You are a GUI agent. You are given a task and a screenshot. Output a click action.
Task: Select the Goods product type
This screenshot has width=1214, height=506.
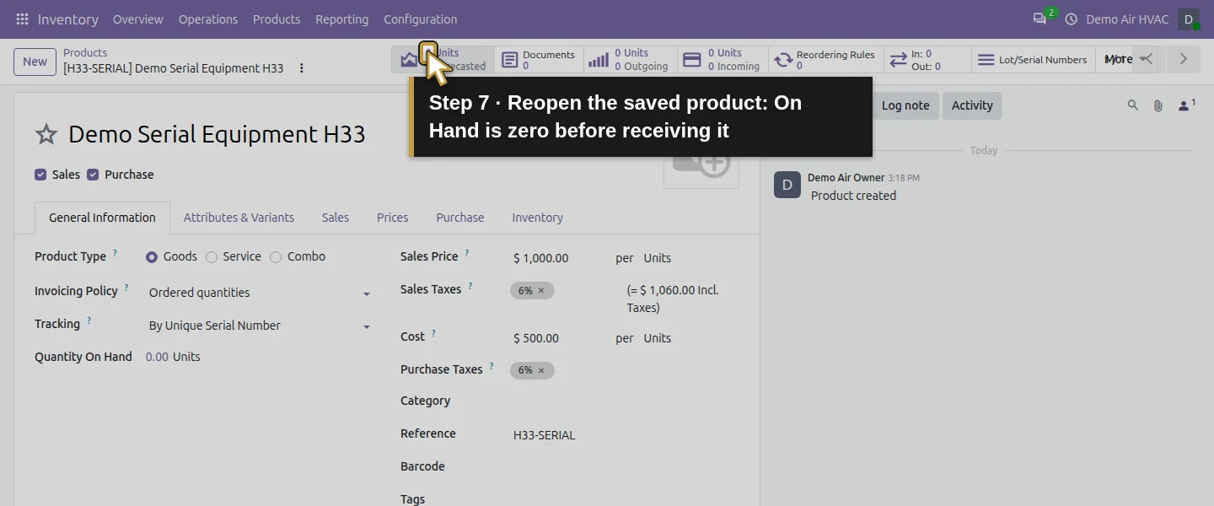tap(152, 257)
